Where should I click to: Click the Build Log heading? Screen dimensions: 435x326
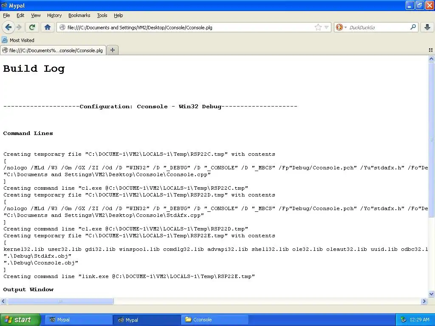point(34,68)
